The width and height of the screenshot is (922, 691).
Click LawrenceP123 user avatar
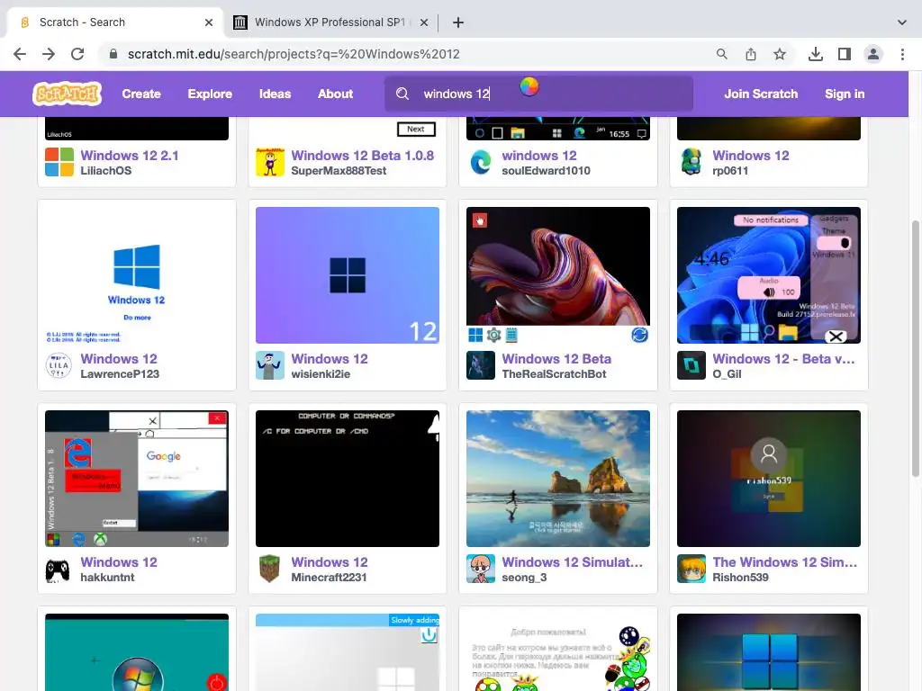click(x=59, y=365)
